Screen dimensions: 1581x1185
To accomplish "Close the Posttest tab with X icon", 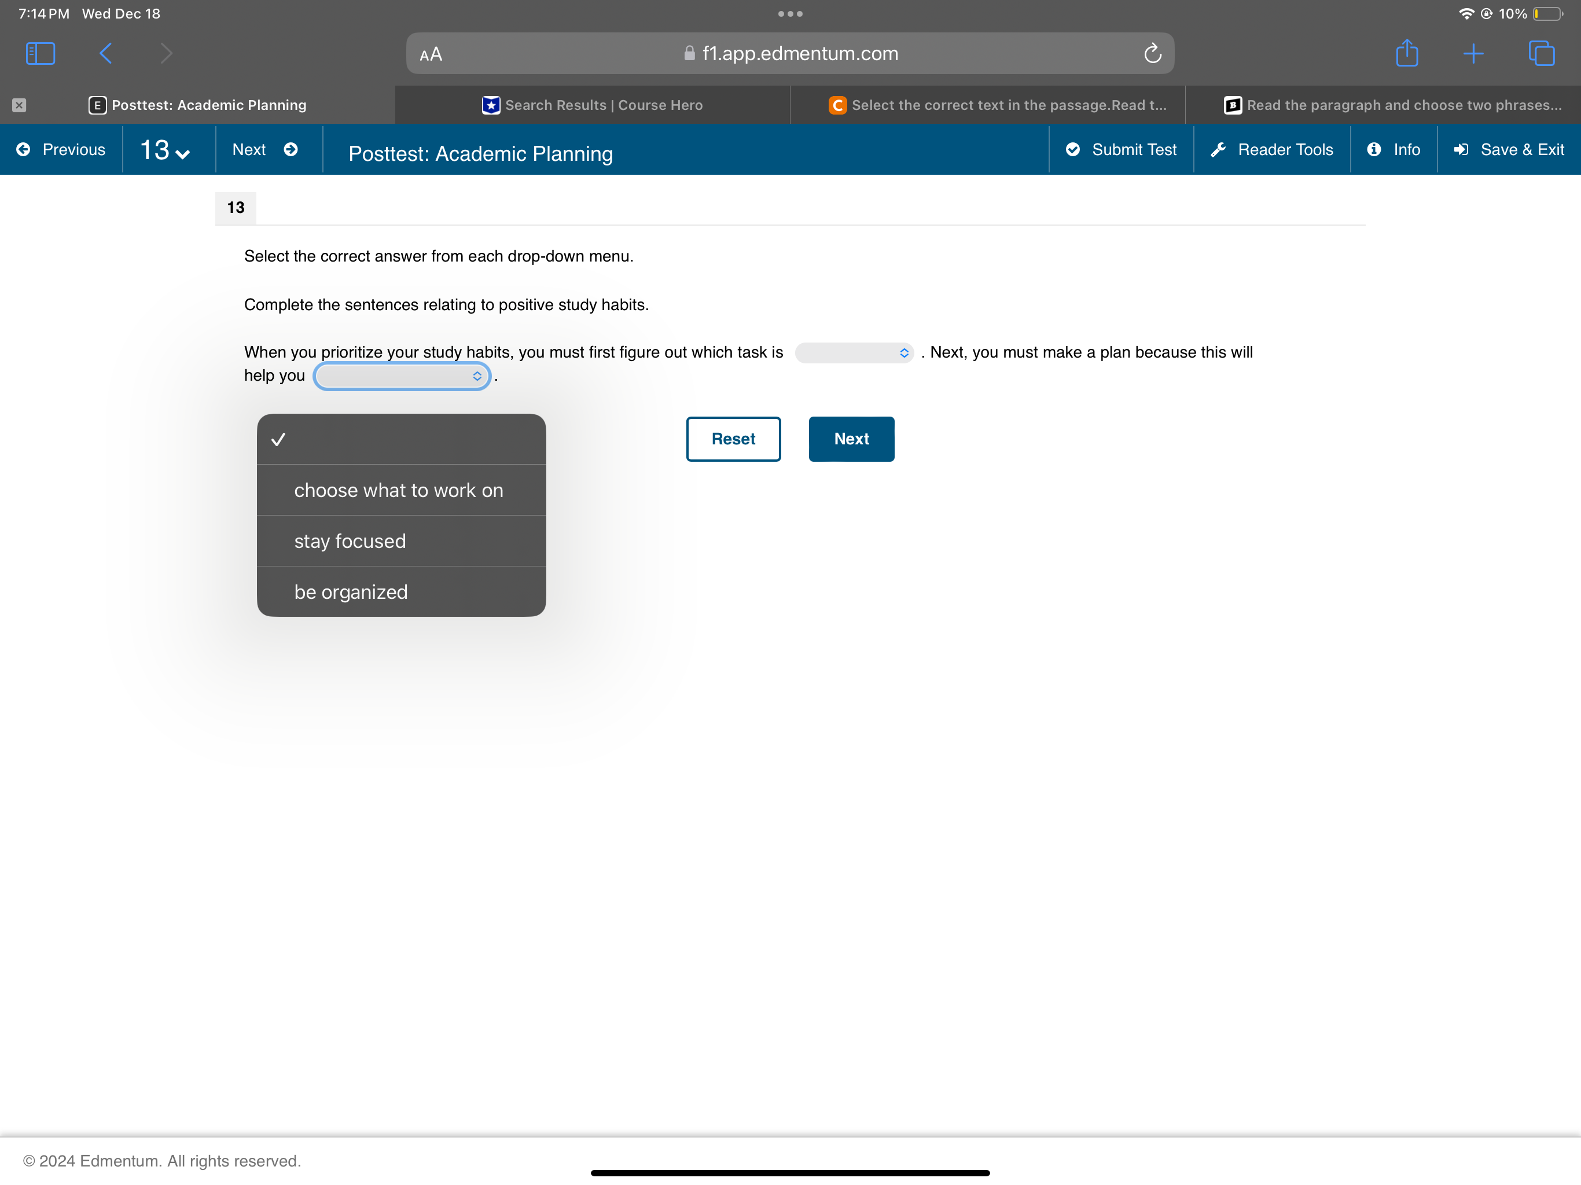I will (19, 105).
